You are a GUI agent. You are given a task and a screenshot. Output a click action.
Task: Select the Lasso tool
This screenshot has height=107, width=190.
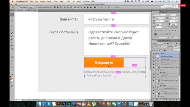[x=12, y=21]
